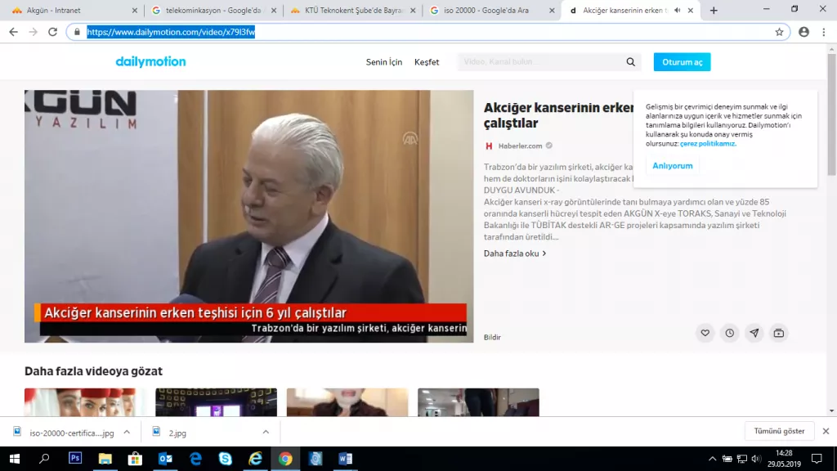Open the Haberler.com channel name
Screen dimensions: 837x471
click(520, 146)
